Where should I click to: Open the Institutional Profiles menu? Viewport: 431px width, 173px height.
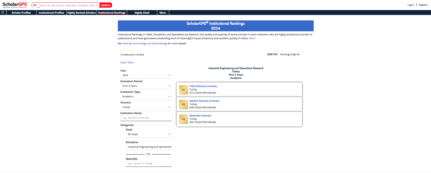point(51,13)
